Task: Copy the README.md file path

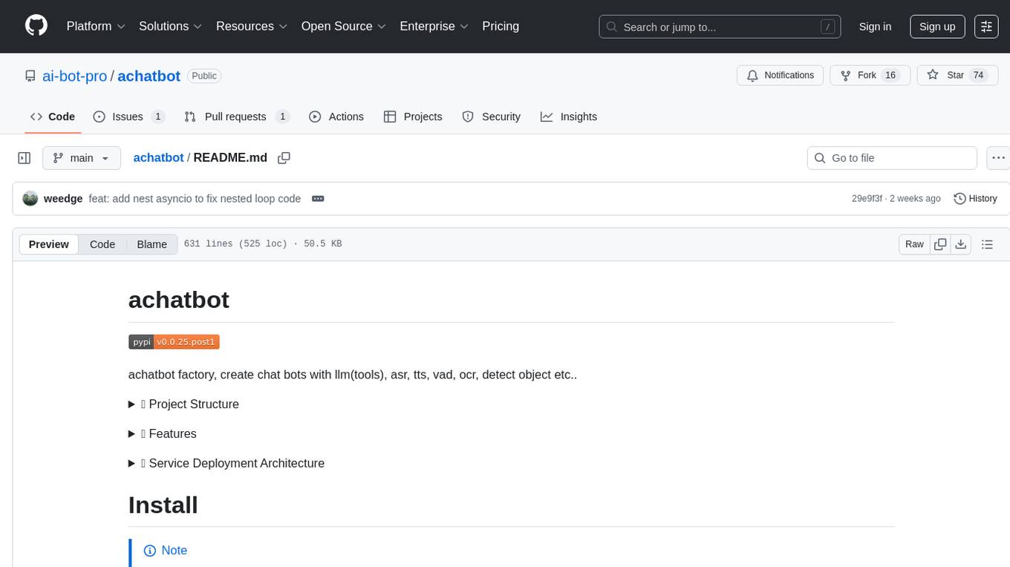Action: click(284, 158)
